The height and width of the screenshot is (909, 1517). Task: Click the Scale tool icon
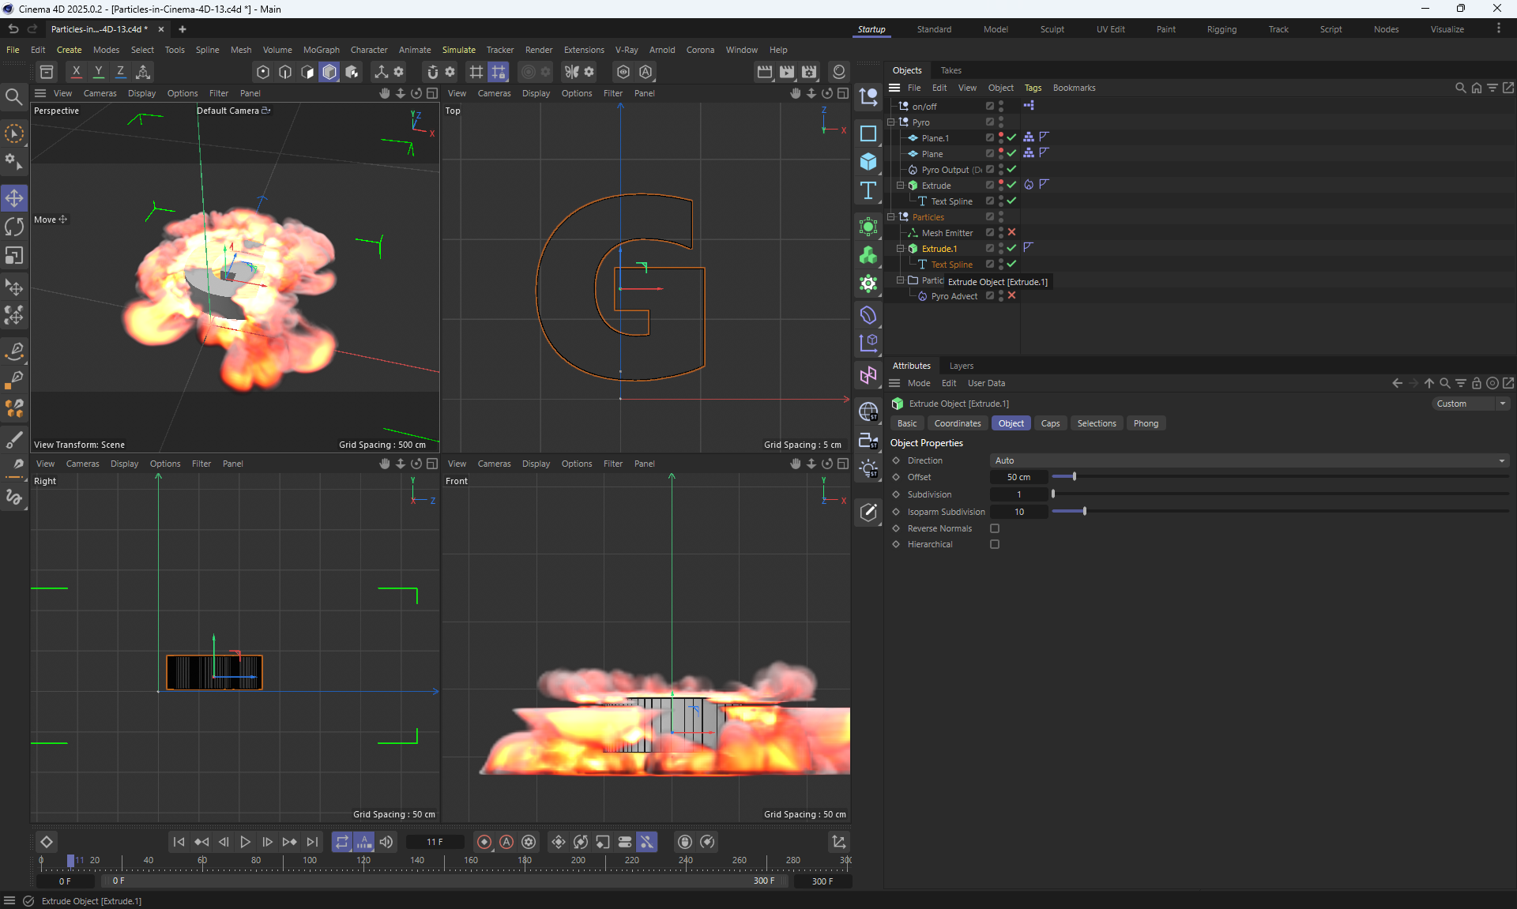click(x=14, y=256)
